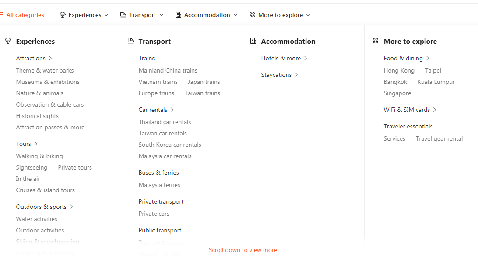The width and height of the screenshot is (478, 256).
Task: Expand the Experiences dropdown in the top bar
Action: [x=106, y=15]
